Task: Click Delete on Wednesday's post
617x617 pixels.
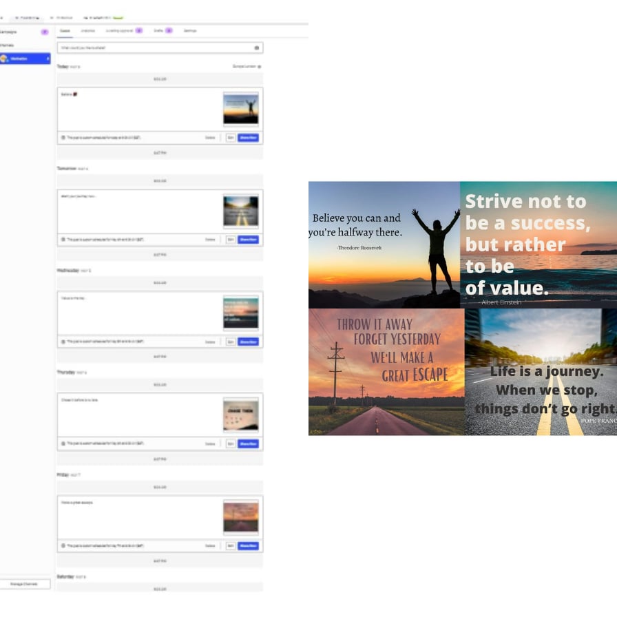Action: pyautogui.click(x=210, y=342)
